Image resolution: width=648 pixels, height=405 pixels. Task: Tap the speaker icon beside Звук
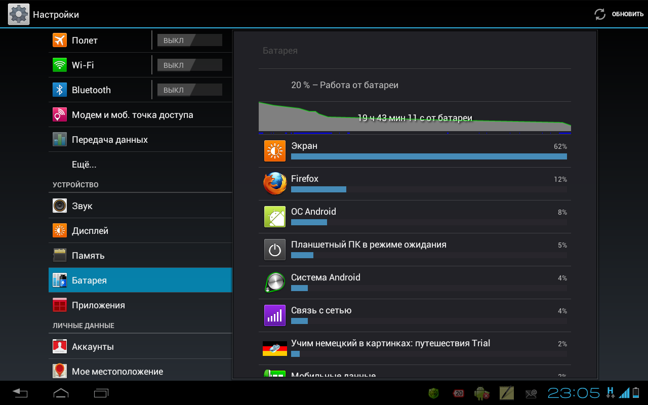click(x=60, y=206)
